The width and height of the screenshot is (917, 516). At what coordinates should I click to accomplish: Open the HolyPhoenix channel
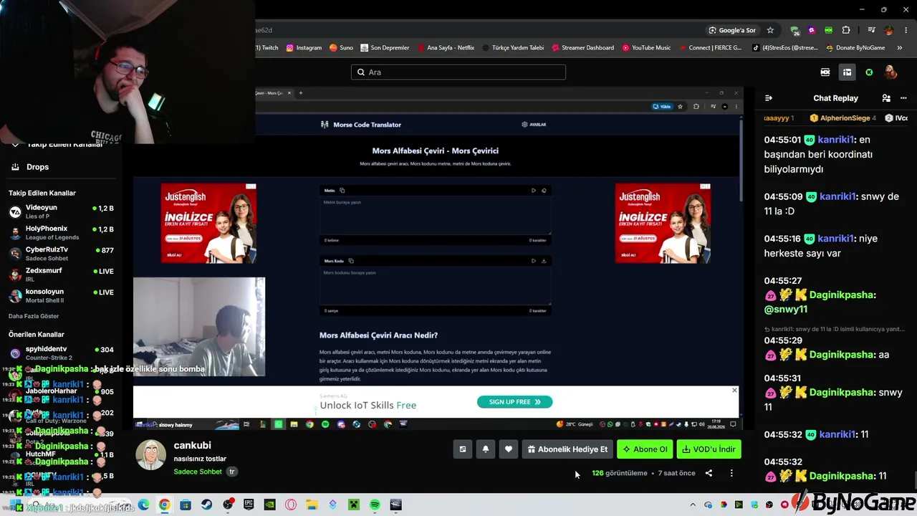point(61,233)
